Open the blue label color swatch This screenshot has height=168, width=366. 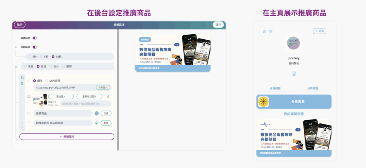97,113
